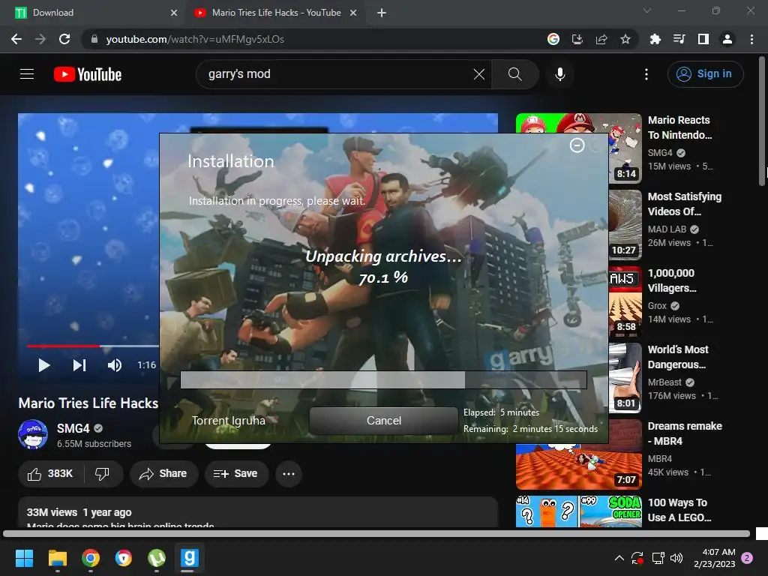Submit search with magnifier button
The image size is (768, 576).
(514, 74)
